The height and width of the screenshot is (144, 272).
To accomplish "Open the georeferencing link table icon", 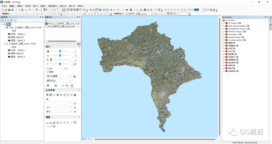I will tap(171, 14).
